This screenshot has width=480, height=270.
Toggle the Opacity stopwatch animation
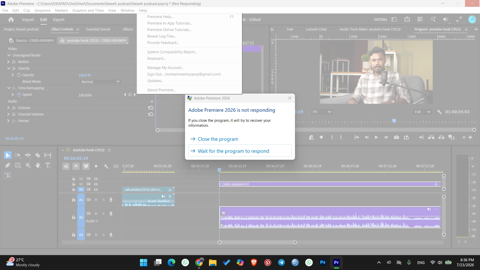(x=19, y=75)
